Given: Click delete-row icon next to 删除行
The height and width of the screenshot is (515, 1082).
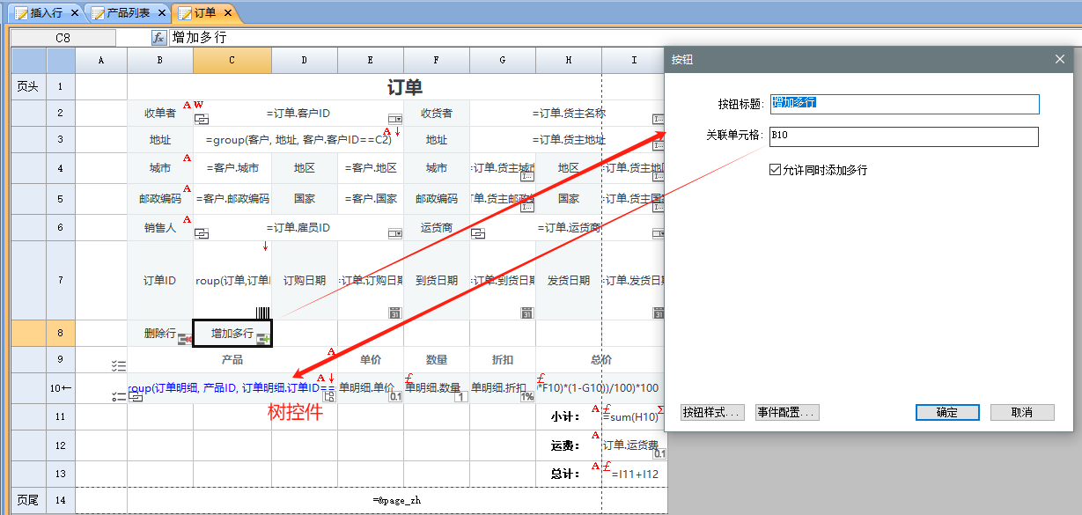Looking at the screenshot, I should click(184, 340).
